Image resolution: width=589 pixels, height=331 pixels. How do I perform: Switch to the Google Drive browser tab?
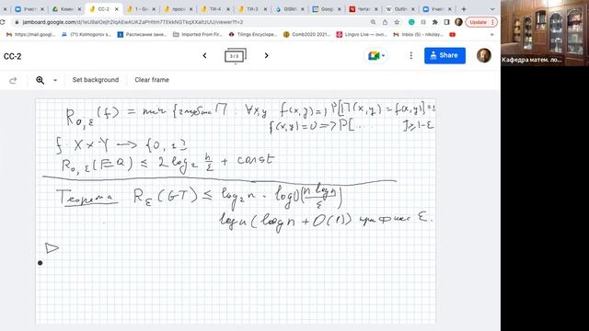(x=66, y=9)
